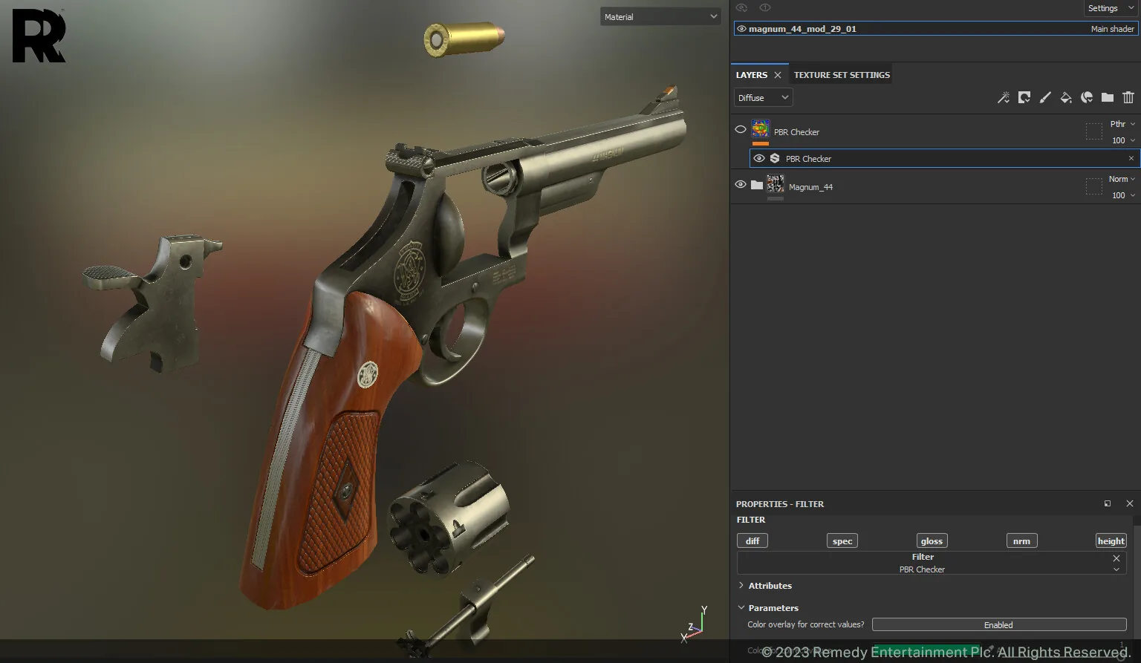Clear the Filter PBR Checker selection
This screenshot has height=663, width=1141.
point(1116,558)
